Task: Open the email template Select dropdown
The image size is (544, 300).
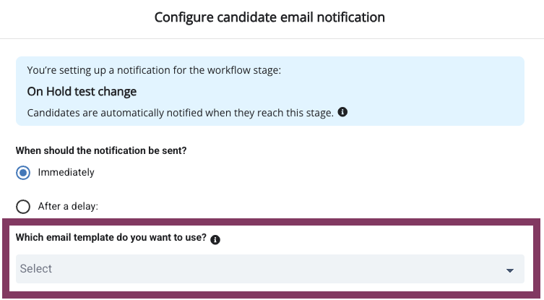Action: tap(270, 269)
